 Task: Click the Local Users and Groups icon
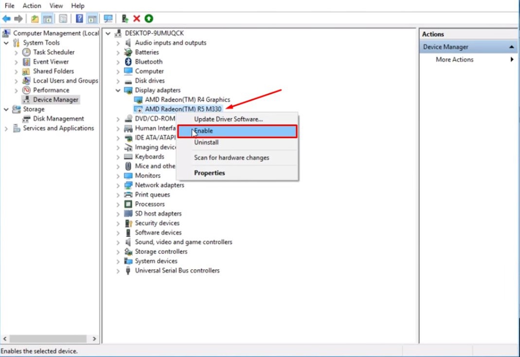click(27, 81)
